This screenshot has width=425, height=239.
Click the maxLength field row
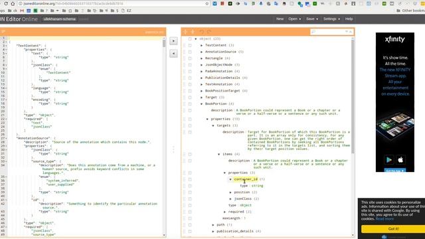(234, 218)
